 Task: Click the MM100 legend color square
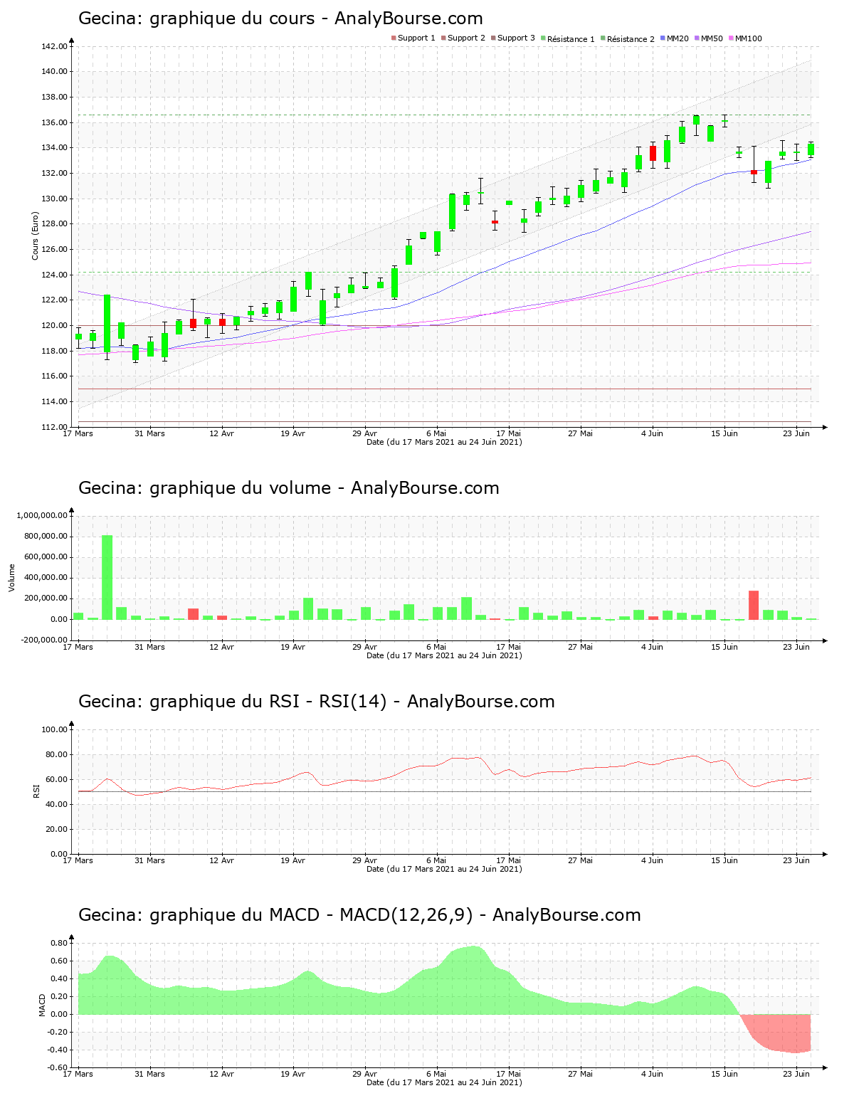(x=731, y=38)
